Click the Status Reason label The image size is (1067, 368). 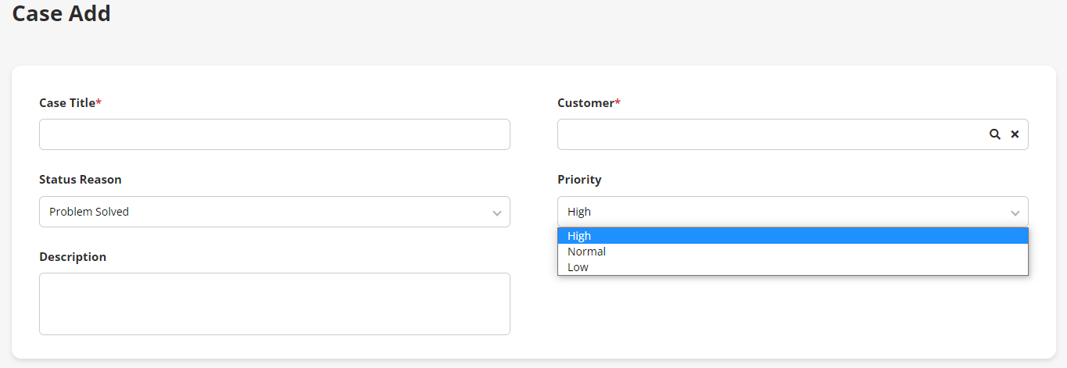[x=81, y=180]
